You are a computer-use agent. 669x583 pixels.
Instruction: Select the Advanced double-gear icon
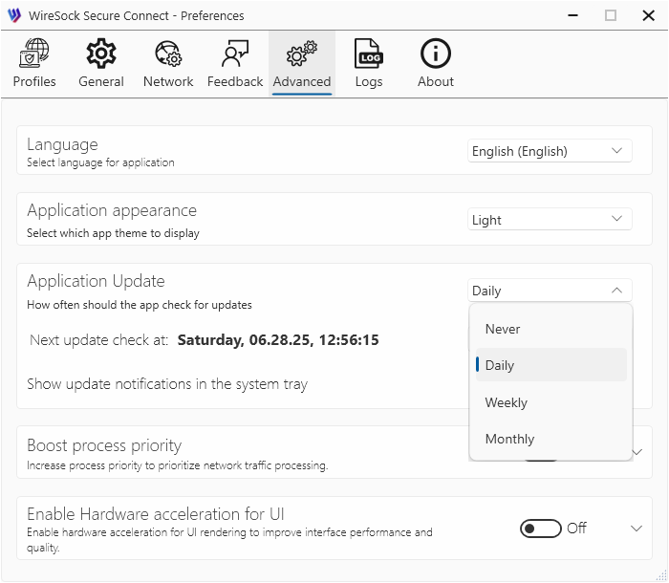[x=302, y=54]
